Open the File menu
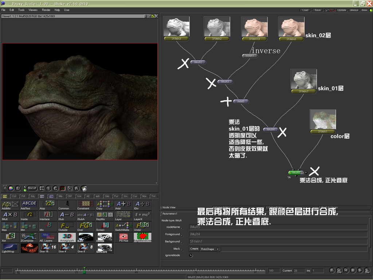Viewport: 373px width, 280px height. 3,10
